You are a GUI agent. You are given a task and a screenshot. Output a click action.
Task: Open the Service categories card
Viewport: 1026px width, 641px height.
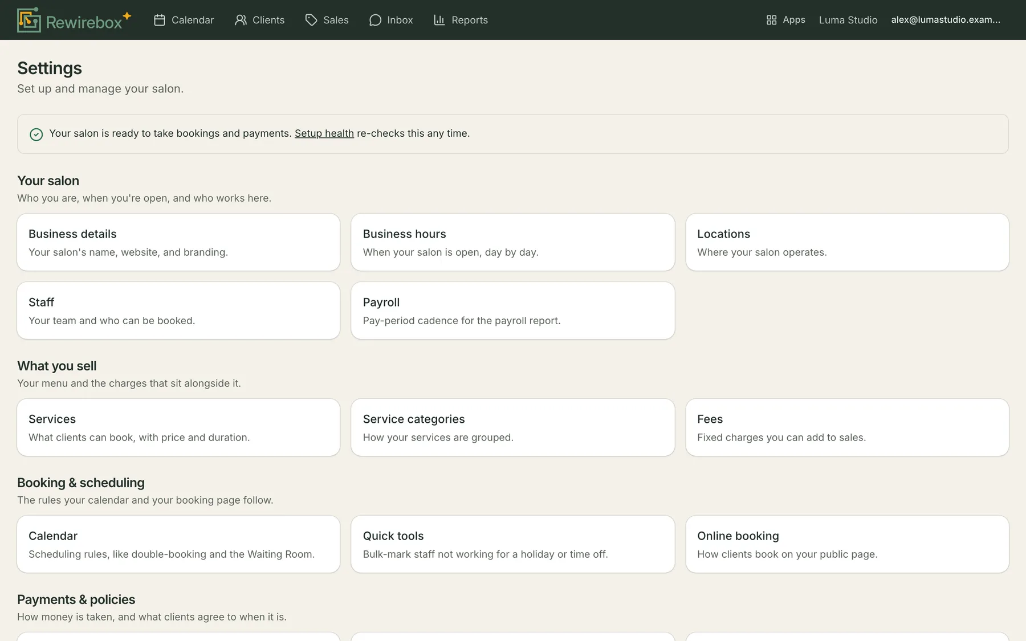click(513, 427)
